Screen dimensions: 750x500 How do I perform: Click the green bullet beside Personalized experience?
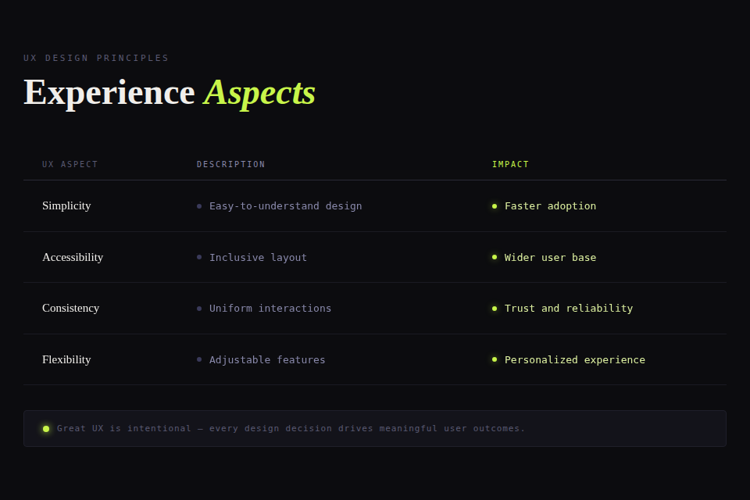(x=495, y=359)
